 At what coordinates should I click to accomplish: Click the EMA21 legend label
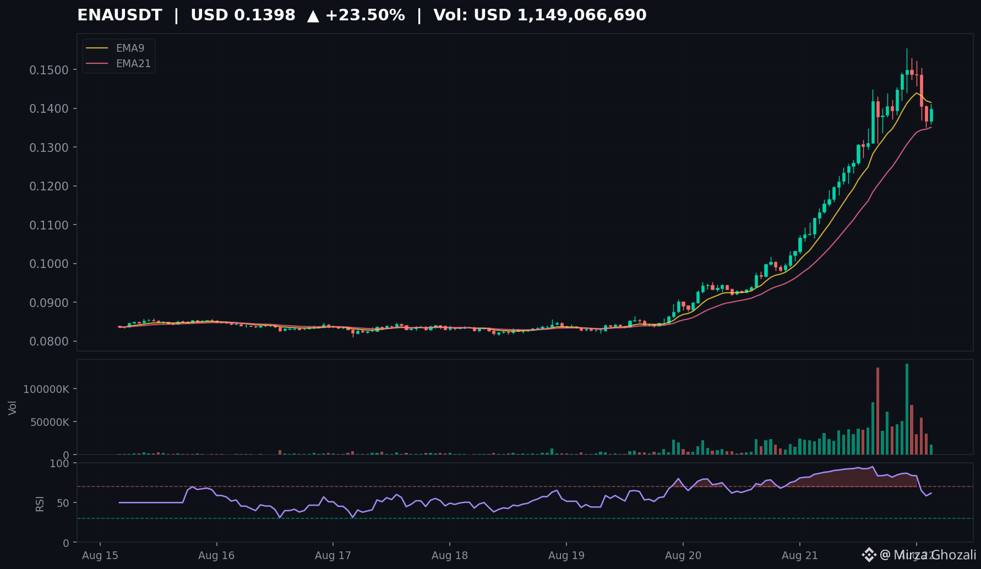point(133,64)
